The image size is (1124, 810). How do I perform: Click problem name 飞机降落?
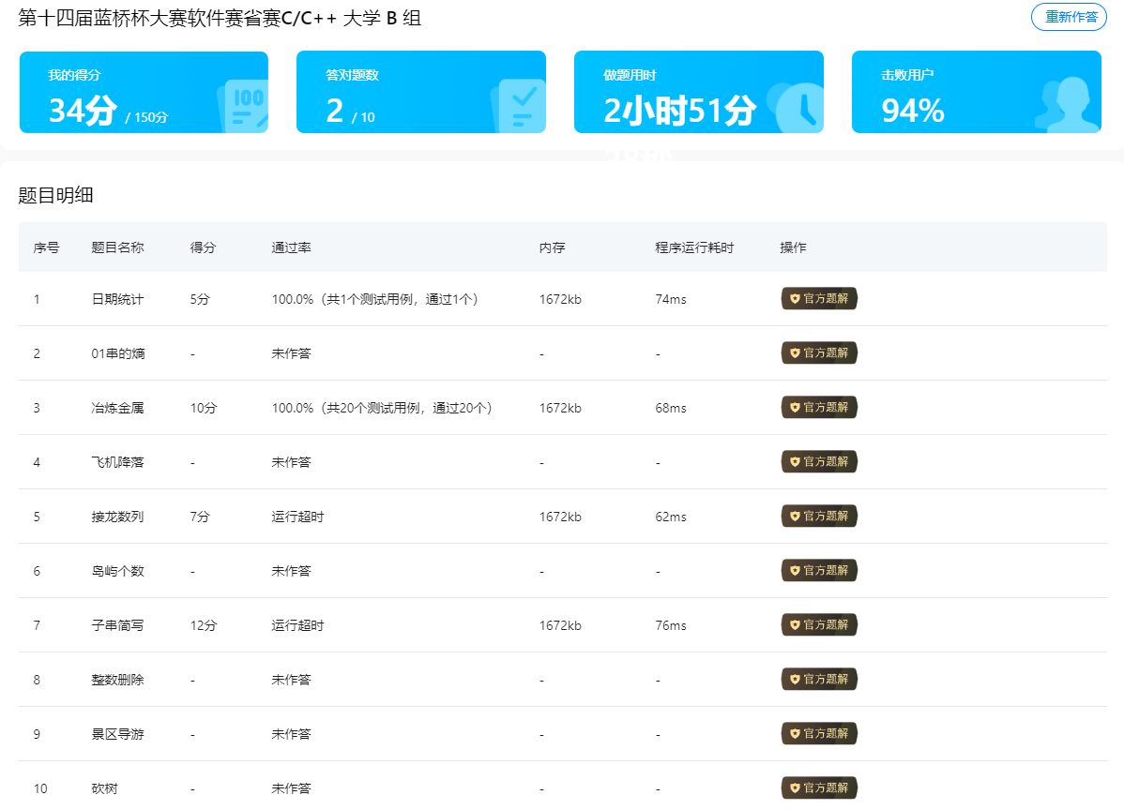point(117,462)
